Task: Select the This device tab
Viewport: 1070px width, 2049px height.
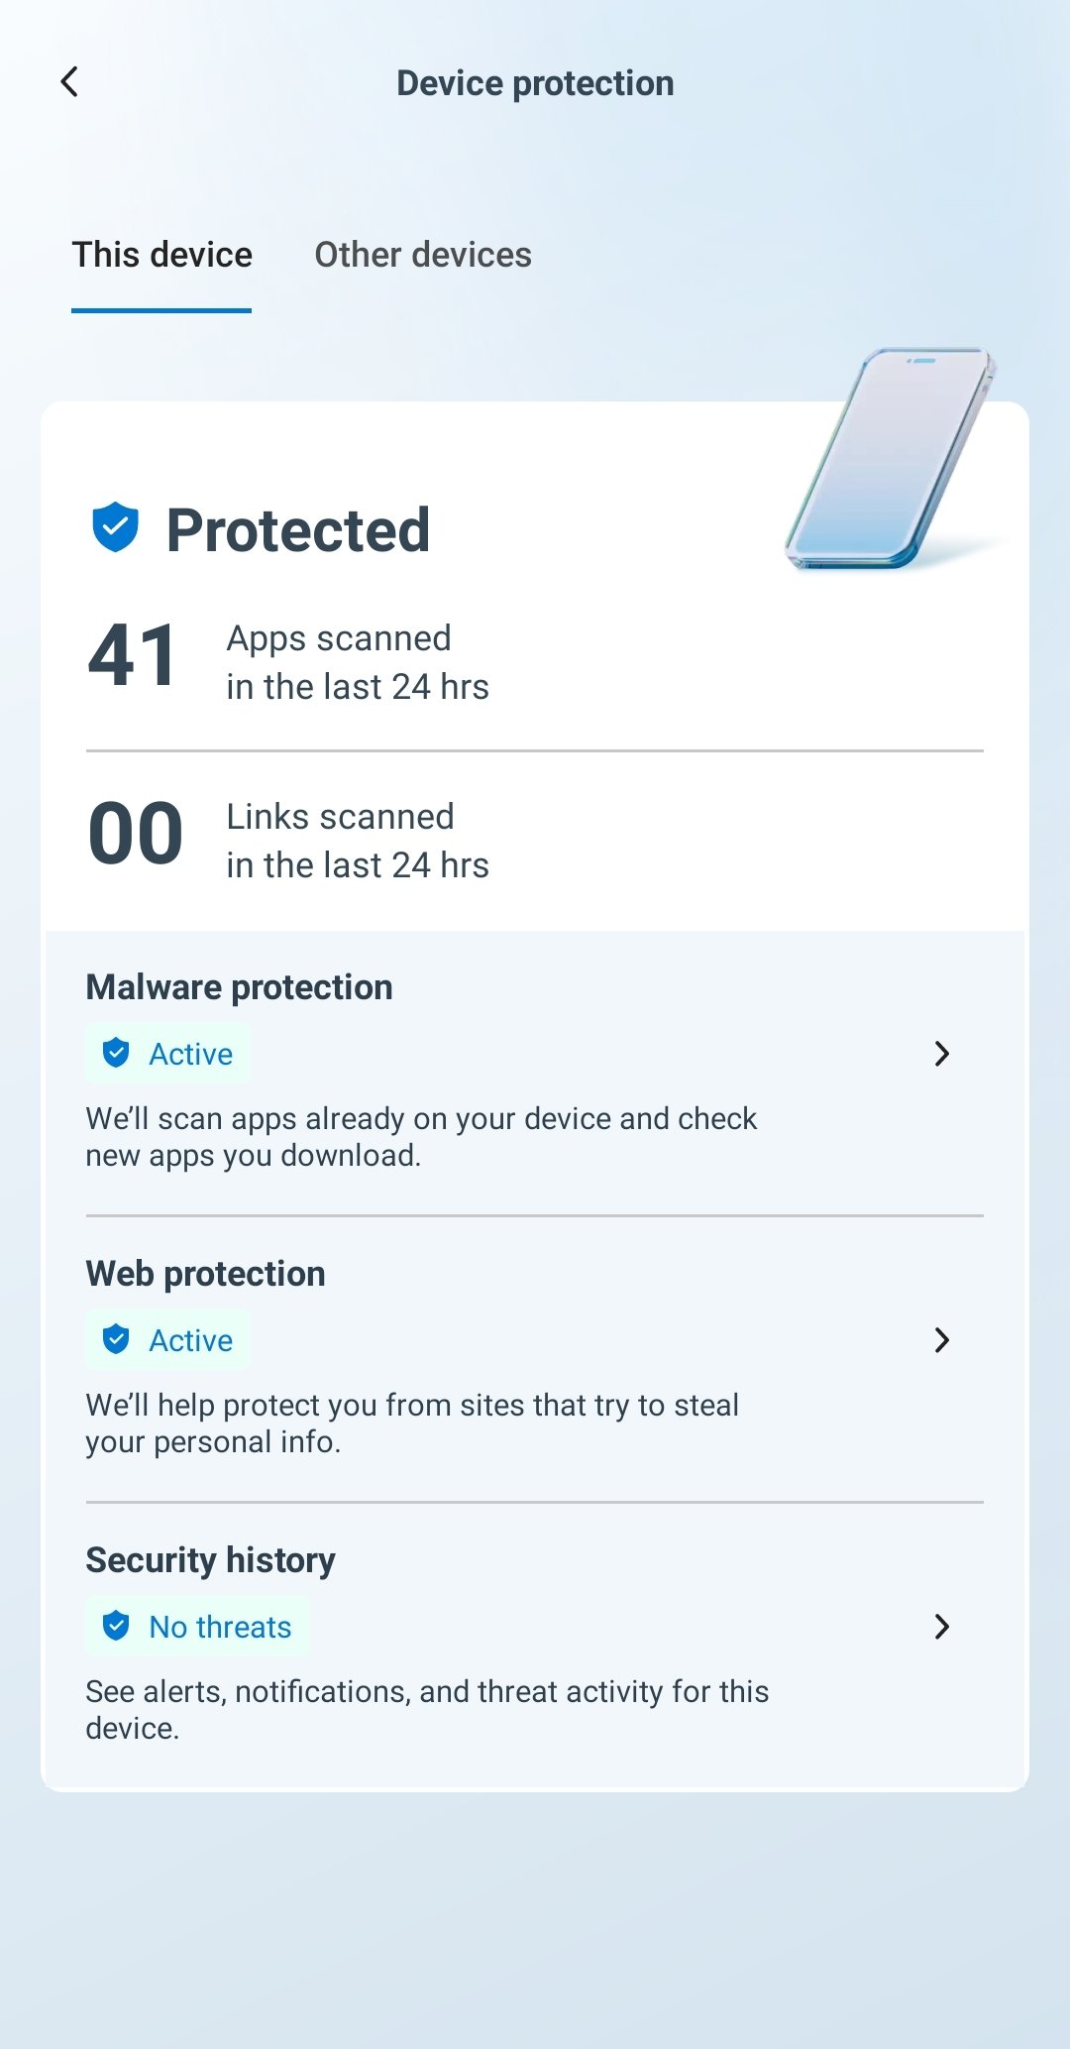Action: (x=161, y=255)
